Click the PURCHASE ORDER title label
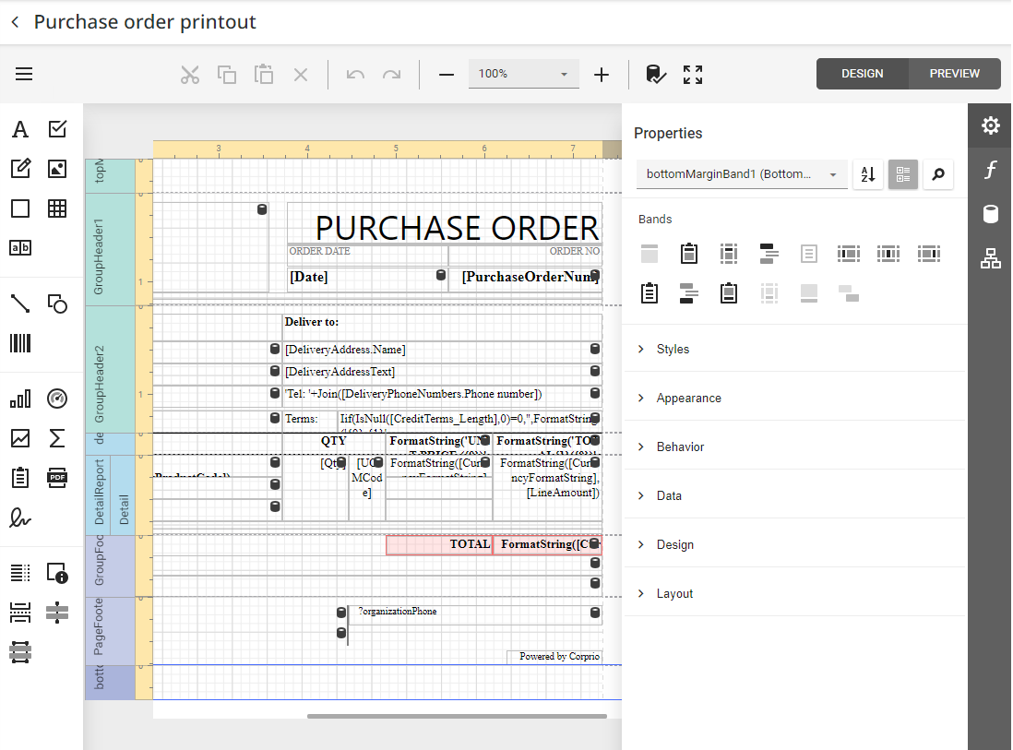 pos(445,223)
